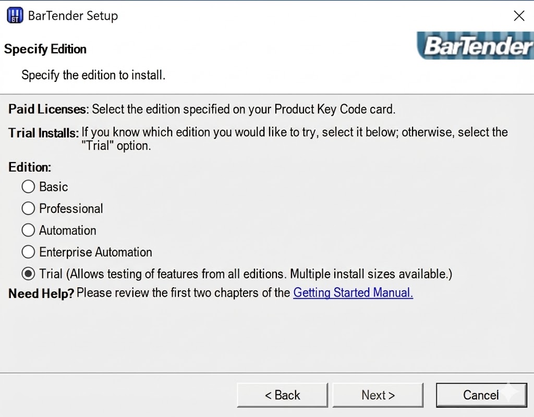Click the "Paid Licenses:" label
This screenshot has width=534, height=417.
47,109
